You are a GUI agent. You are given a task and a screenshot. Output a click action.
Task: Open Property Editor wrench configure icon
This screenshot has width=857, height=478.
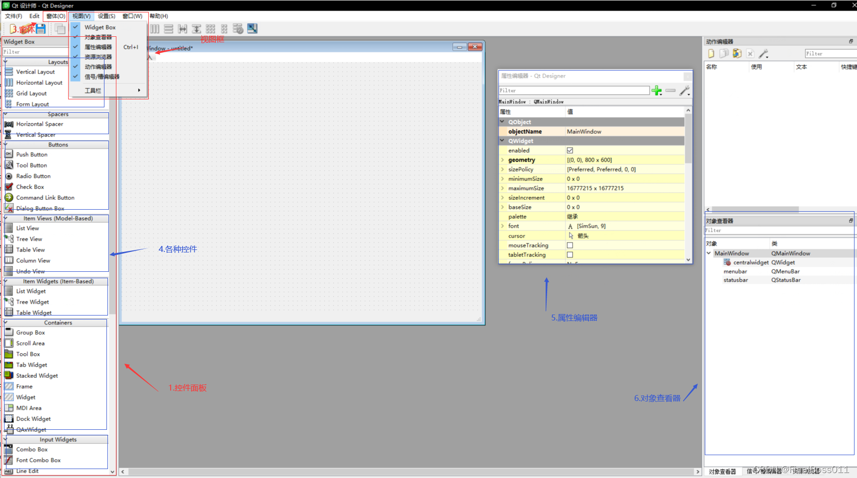click(684, 90)
